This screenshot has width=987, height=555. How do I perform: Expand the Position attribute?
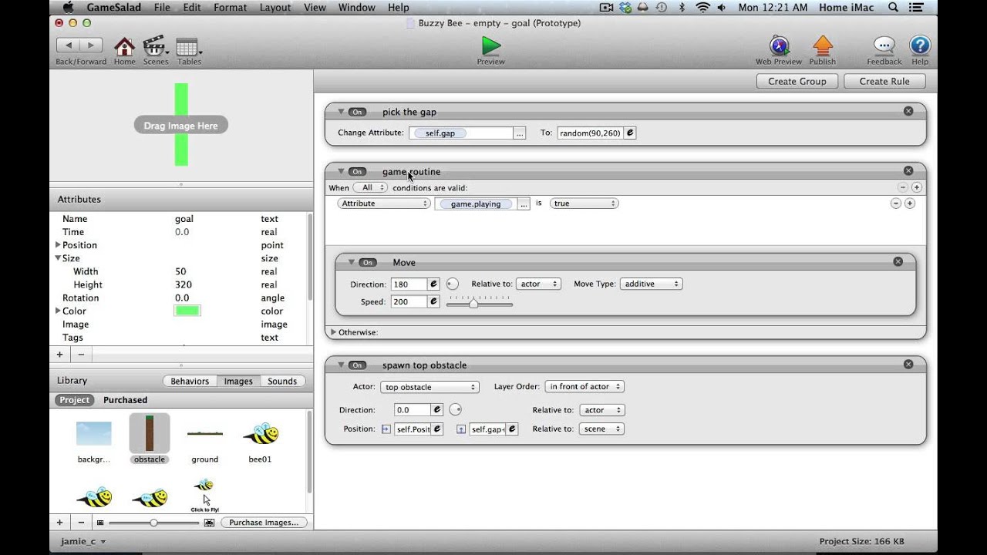(x=58, y=245)
